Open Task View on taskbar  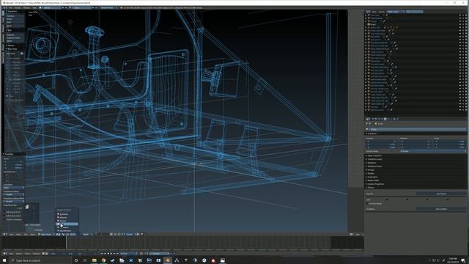pos(85,260)
